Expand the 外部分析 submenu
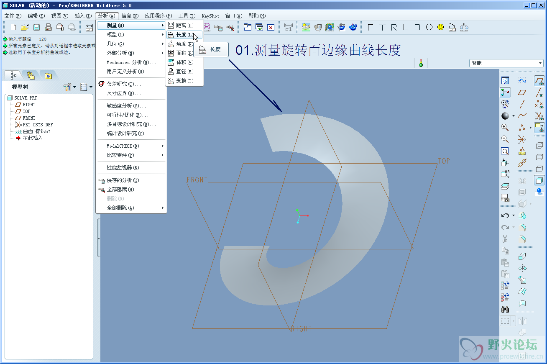 (131, 53)
